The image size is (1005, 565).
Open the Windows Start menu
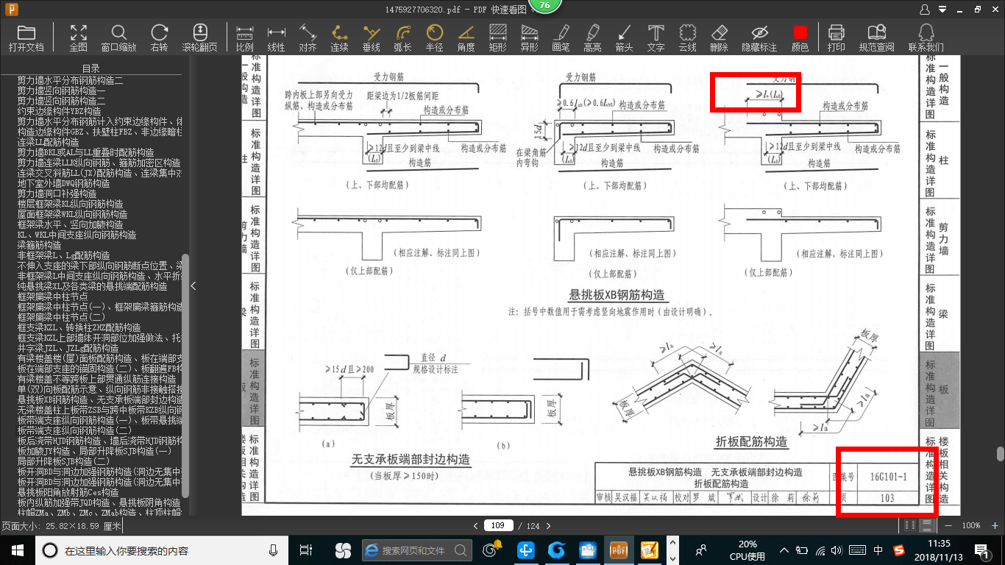pyautogui.click(x=16, y=550)
